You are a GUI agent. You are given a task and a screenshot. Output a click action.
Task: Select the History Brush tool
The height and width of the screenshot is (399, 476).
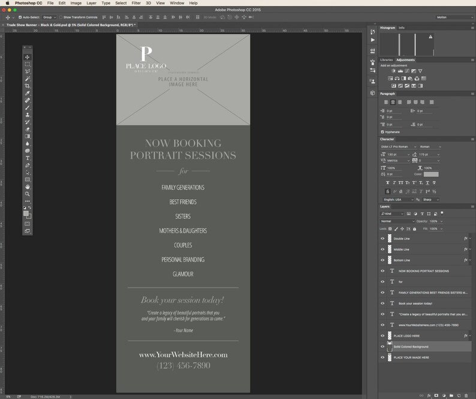click(28, 122)
